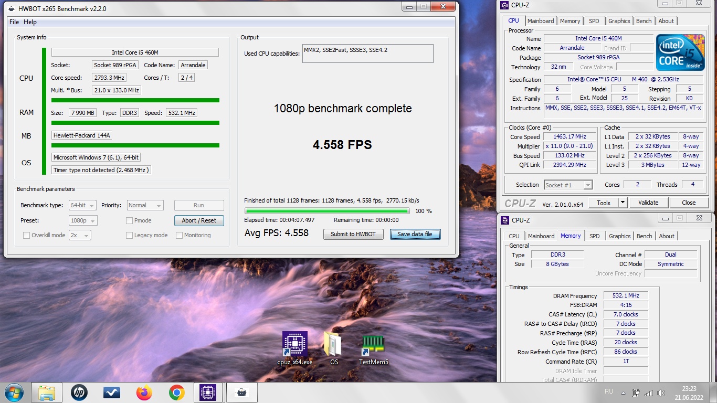Viewport: 717px width, 403px height.
Task: Open the cpuz_x64.exe desktop shortcut
Action: pyautogui.click(x=294, y=348)
